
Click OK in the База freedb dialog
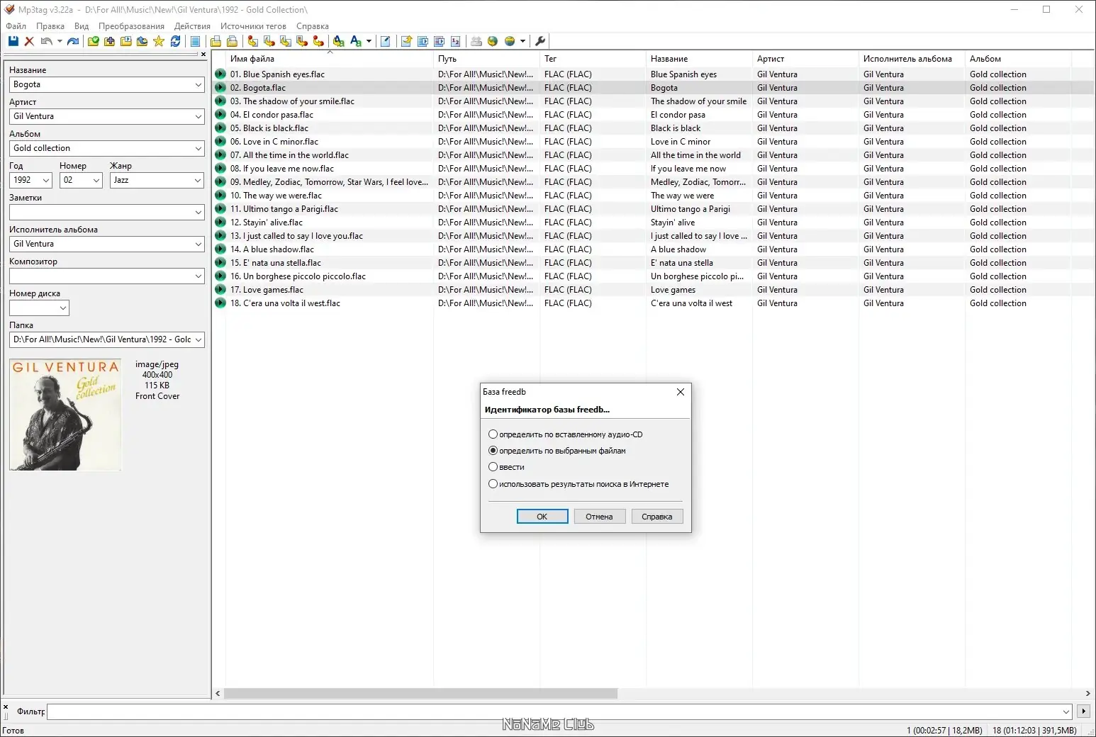[542, 517]
